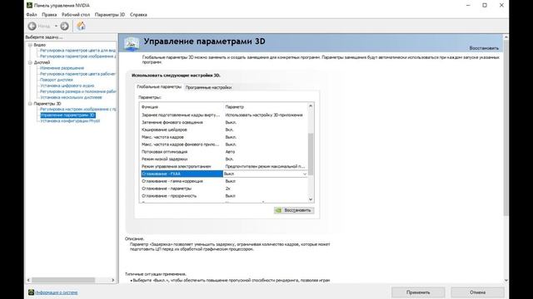Select the Режим управления электропитанием row
533x299 pixels.
pos(224,166)
